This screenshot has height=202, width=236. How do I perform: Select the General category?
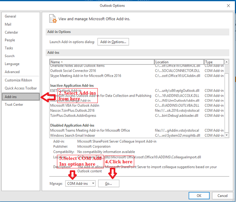(10, 16)
